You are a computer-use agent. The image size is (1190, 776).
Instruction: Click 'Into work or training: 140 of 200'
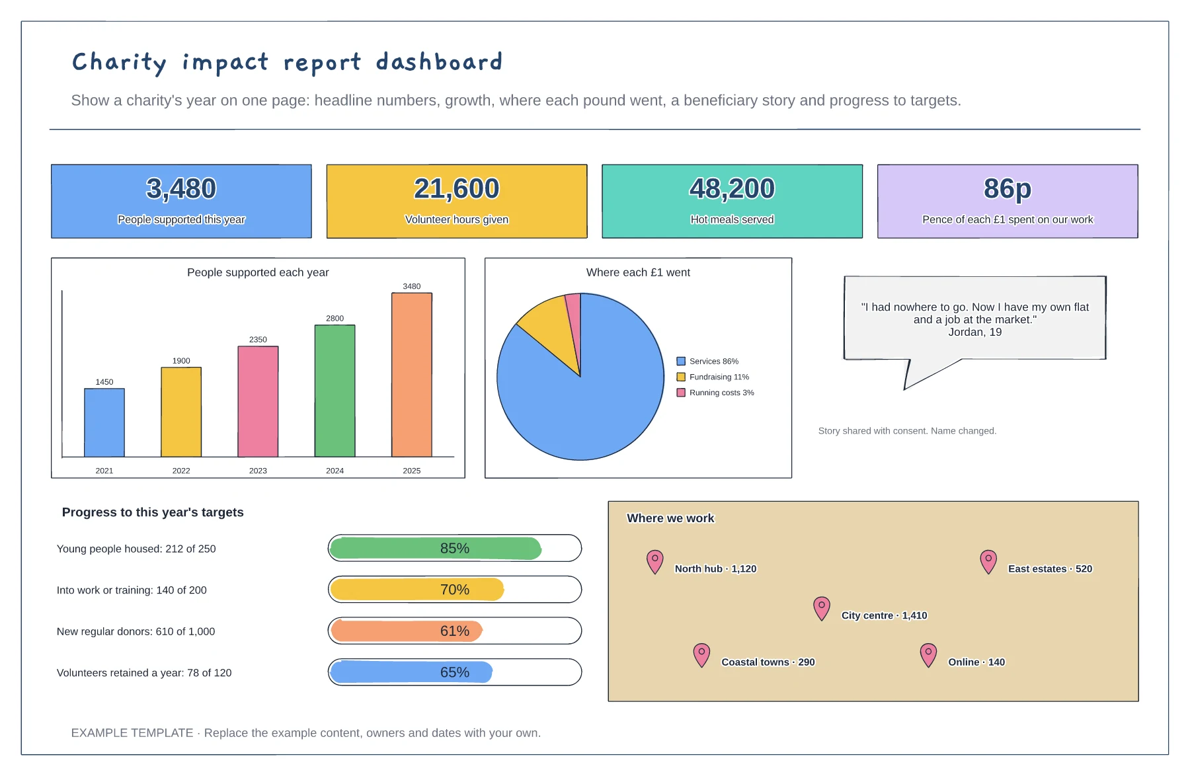[132, 590]
